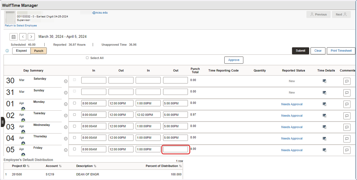Screen dimensions: 357x180
Task: Open Needs Approval link for Monday 01
Action: 292,104
